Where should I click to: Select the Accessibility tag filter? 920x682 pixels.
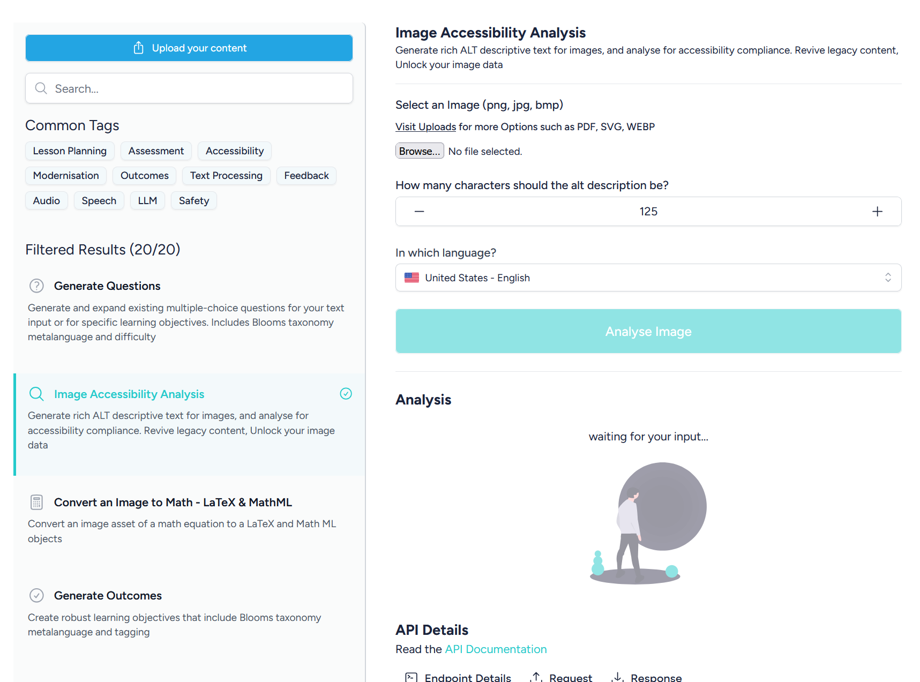[234, 151]
